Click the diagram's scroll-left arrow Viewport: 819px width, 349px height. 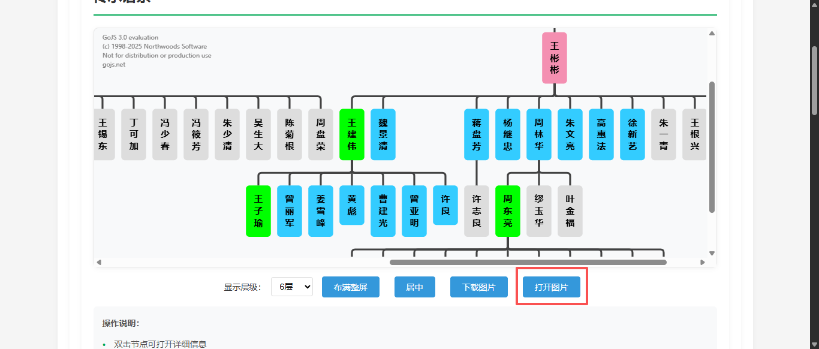(x=99, y=262)
